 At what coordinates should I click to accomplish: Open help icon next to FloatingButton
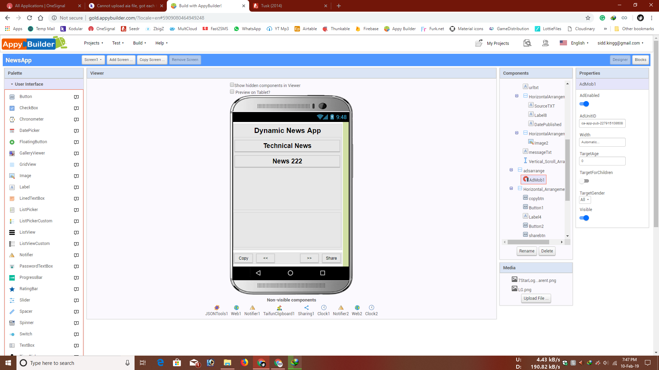tap(76, 142)
